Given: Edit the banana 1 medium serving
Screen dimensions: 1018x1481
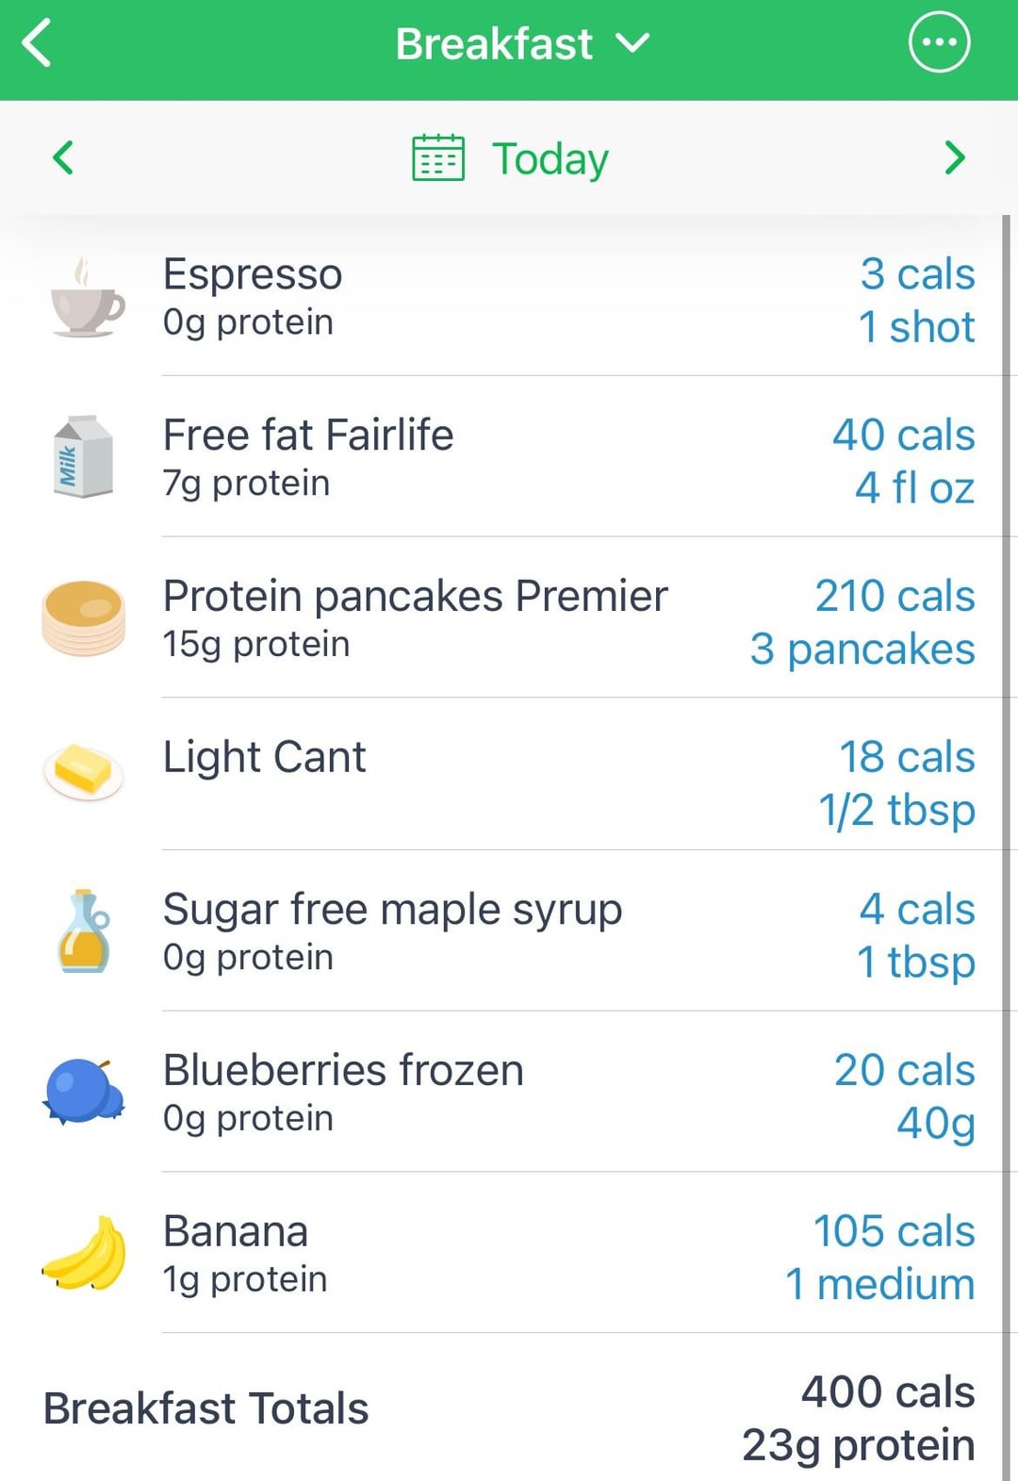Looking at the screenshot, I should 879,1284.
